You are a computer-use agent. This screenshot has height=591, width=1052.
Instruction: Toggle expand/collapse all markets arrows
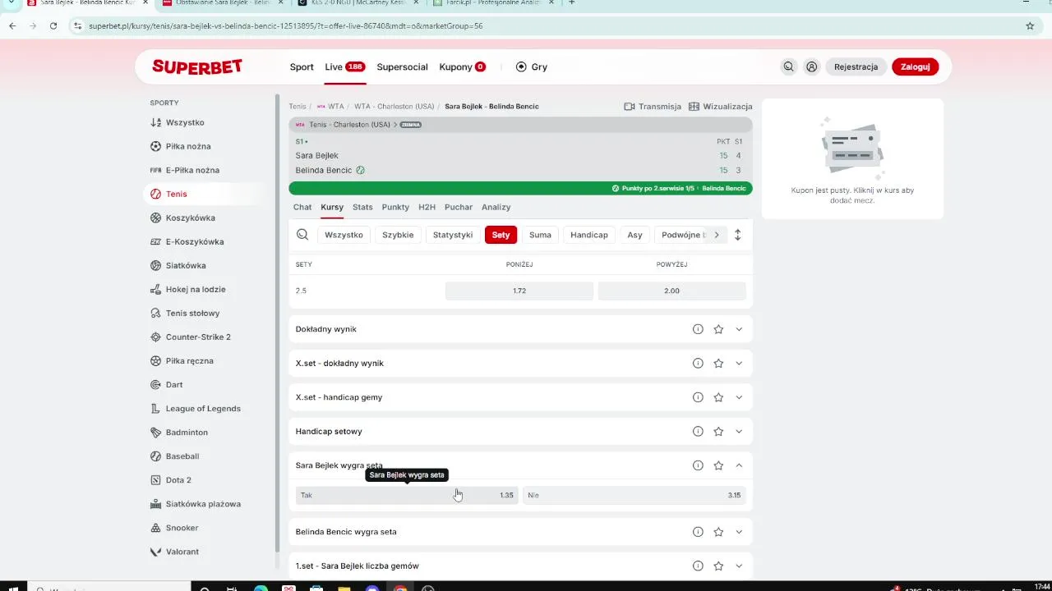(x=737, y=235)
